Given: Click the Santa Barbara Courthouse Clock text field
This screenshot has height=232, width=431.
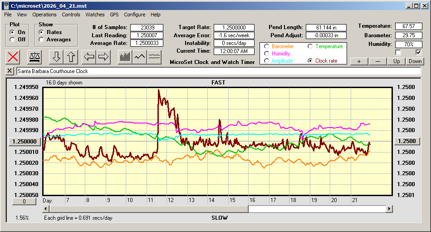Looking at the screenshot, I should point(218,71).
